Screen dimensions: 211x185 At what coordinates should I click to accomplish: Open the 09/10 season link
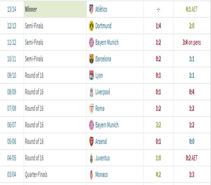[12, 75]
